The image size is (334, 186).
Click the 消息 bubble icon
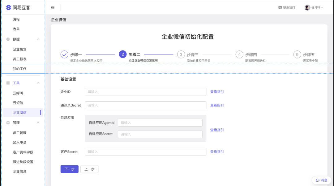(x=318, y=180)
